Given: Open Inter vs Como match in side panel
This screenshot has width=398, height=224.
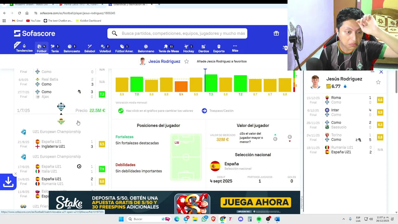Looking at the screenshot, I should coord(345,112).
